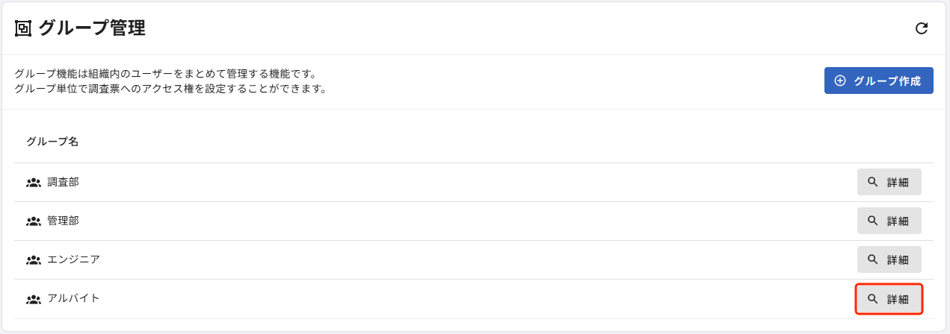950x334 pixels.
Task: Click the アルバイト group name
Action: [x=73, y=298]
